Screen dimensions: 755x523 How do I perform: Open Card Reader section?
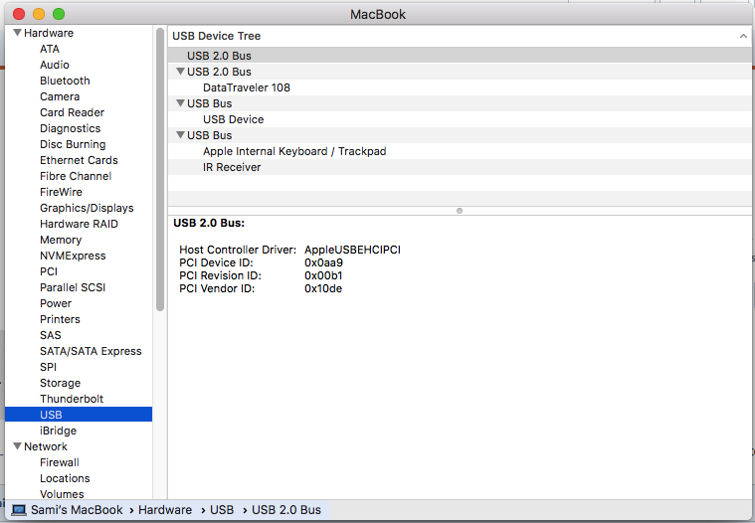[x=73, y=112]
